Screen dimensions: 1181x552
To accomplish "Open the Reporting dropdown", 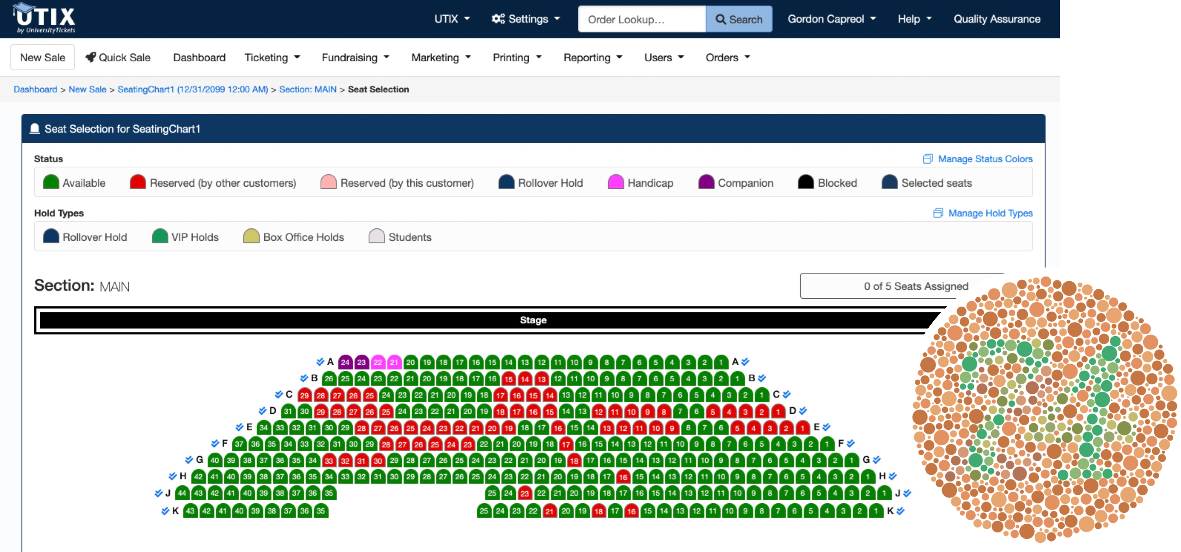I will pos(592,57).
